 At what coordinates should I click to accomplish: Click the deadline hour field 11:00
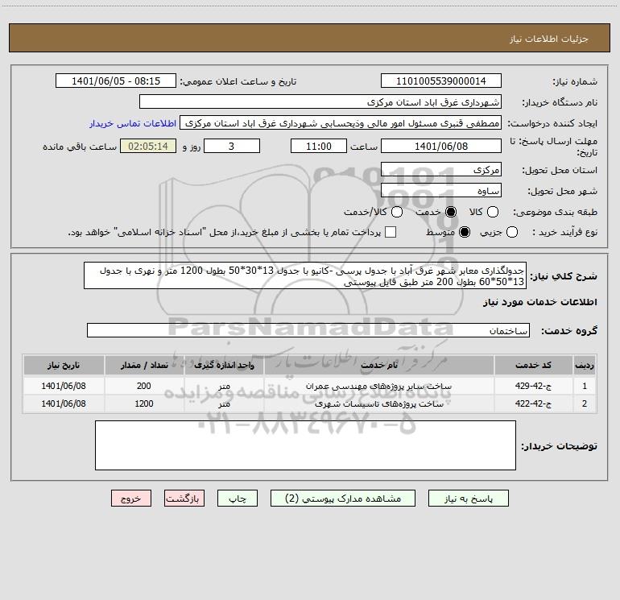point(319,146)
